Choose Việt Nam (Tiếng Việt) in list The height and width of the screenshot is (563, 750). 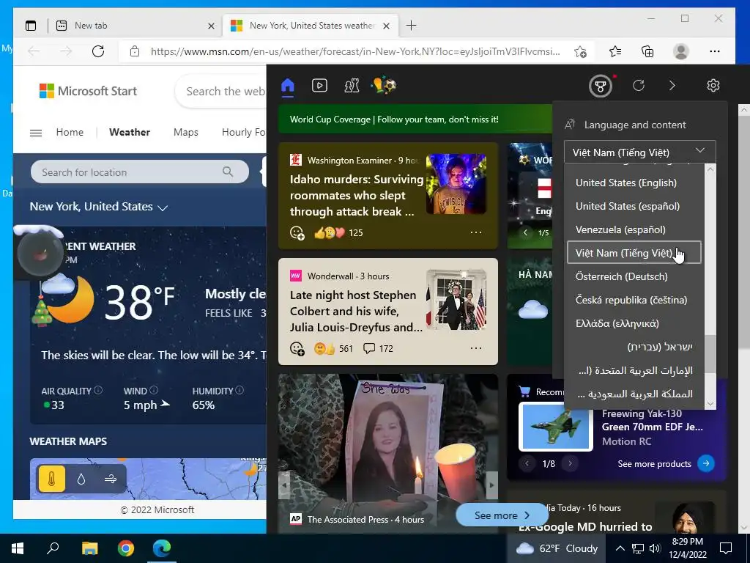pos(634,253)
